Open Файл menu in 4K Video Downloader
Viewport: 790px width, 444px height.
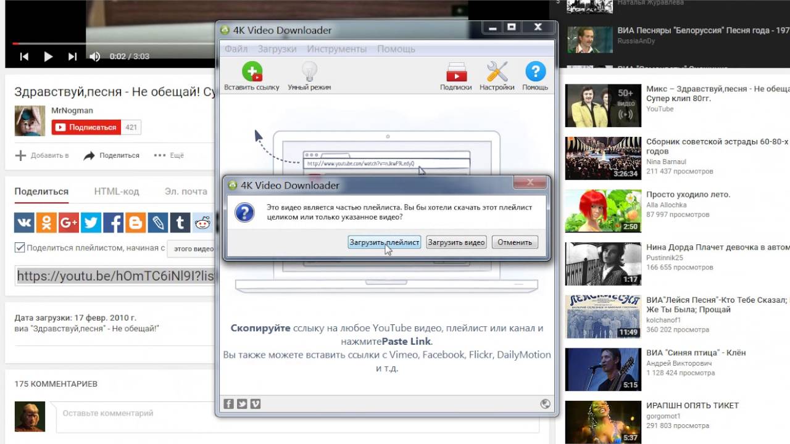236,49
